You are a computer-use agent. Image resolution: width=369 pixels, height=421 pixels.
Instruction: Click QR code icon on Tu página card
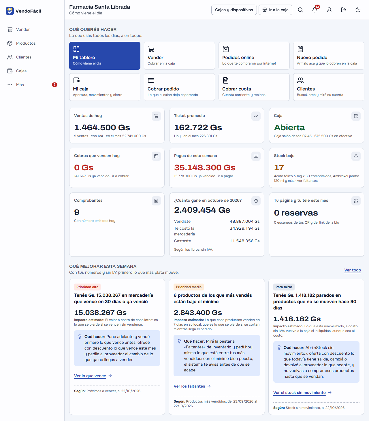[x=356, y=201]
